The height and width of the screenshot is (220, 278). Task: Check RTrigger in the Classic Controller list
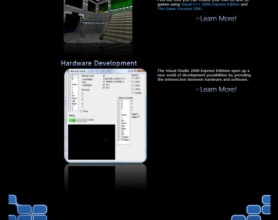pyautogui.click(x=119, y=140)
